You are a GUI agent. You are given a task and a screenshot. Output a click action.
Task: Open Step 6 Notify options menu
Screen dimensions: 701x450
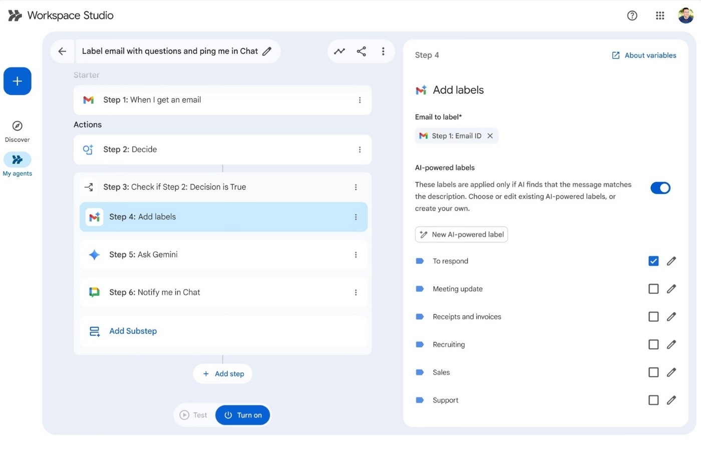tap(356, 292)
